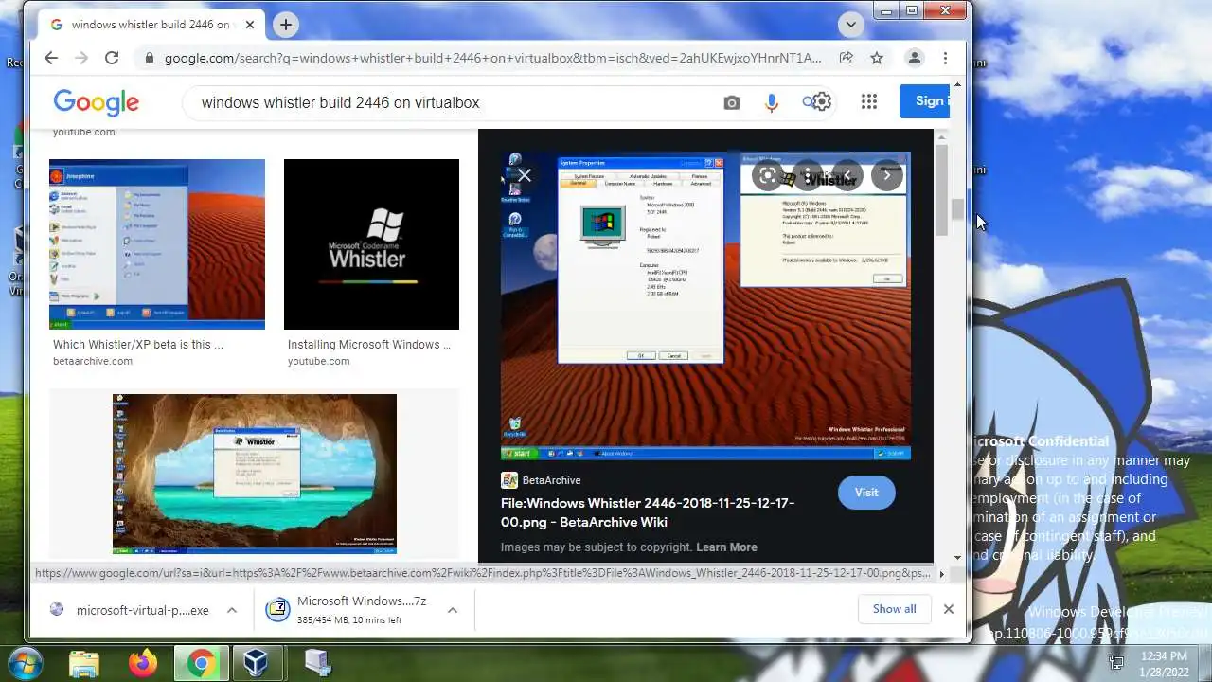
Task: Share this page via address bar icon
Action: (846, 58)
